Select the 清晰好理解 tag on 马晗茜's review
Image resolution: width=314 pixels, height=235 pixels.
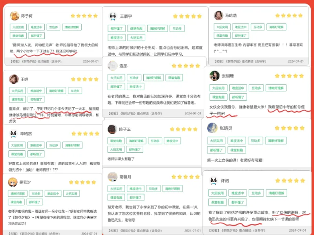click(276, 27)
